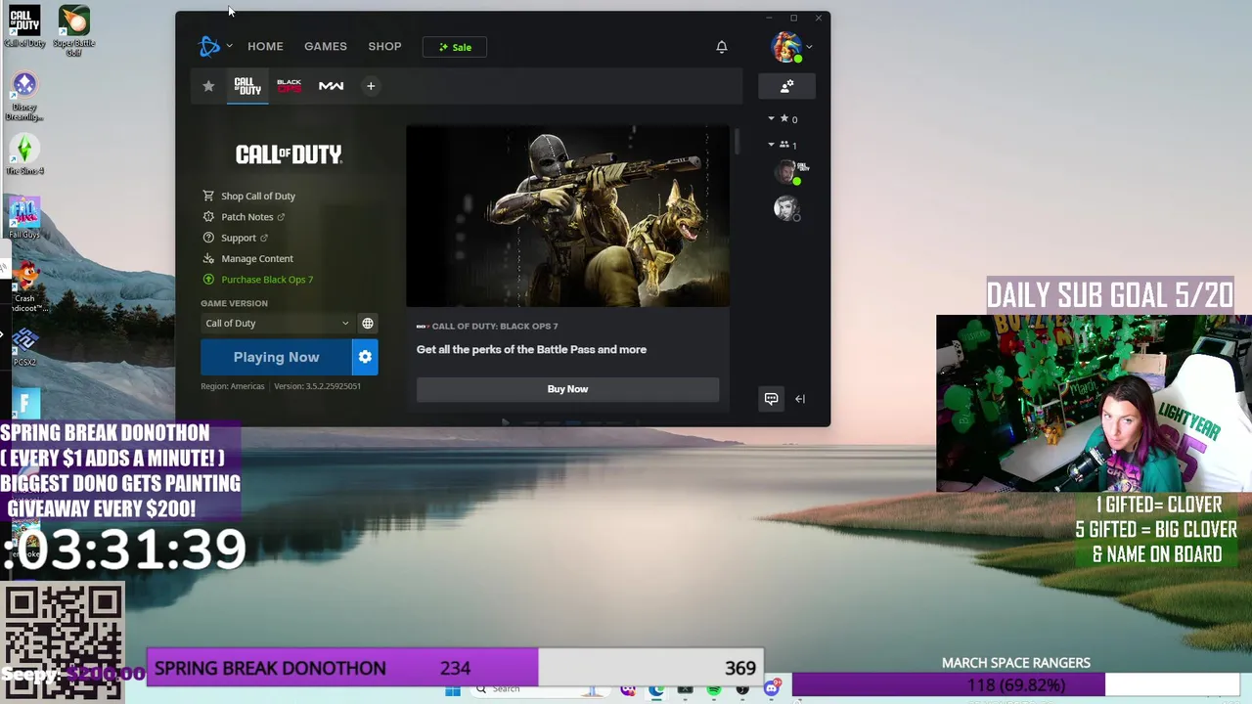Viewport: 1252px width, 704px height.
Task: Click the region globe icon
Action: coord(368,324)
